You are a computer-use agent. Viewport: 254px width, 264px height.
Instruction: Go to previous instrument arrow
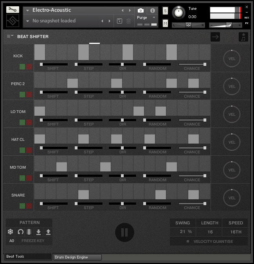122,11
